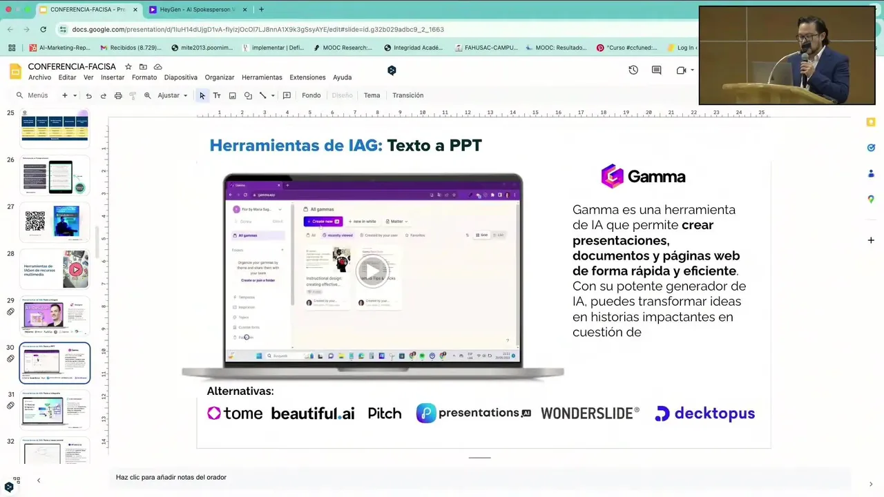Add a comment using toolbar icon
This screenshot has width=884, height=497.
(x=287, y=95)
